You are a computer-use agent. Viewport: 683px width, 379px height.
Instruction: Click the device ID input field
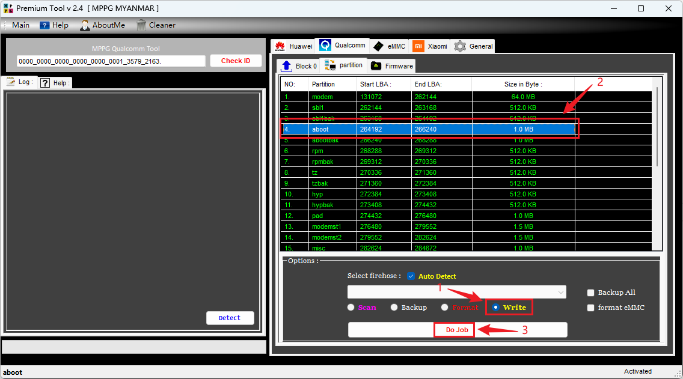click(111, 61)
